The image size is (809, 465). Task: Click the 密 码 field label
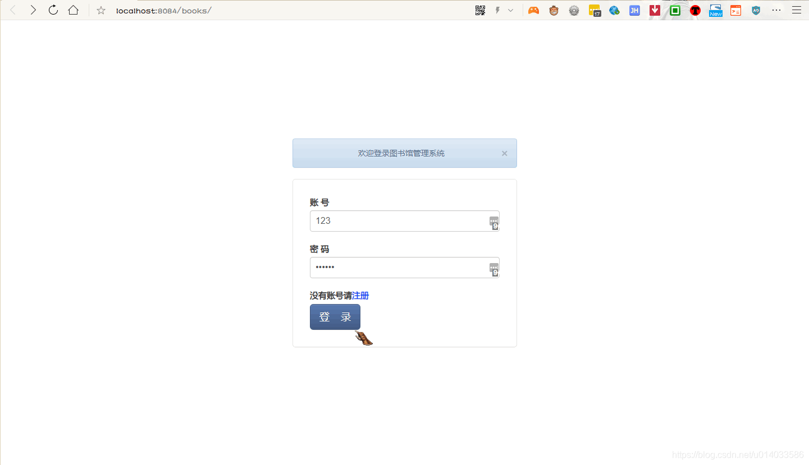click(319, 249)
